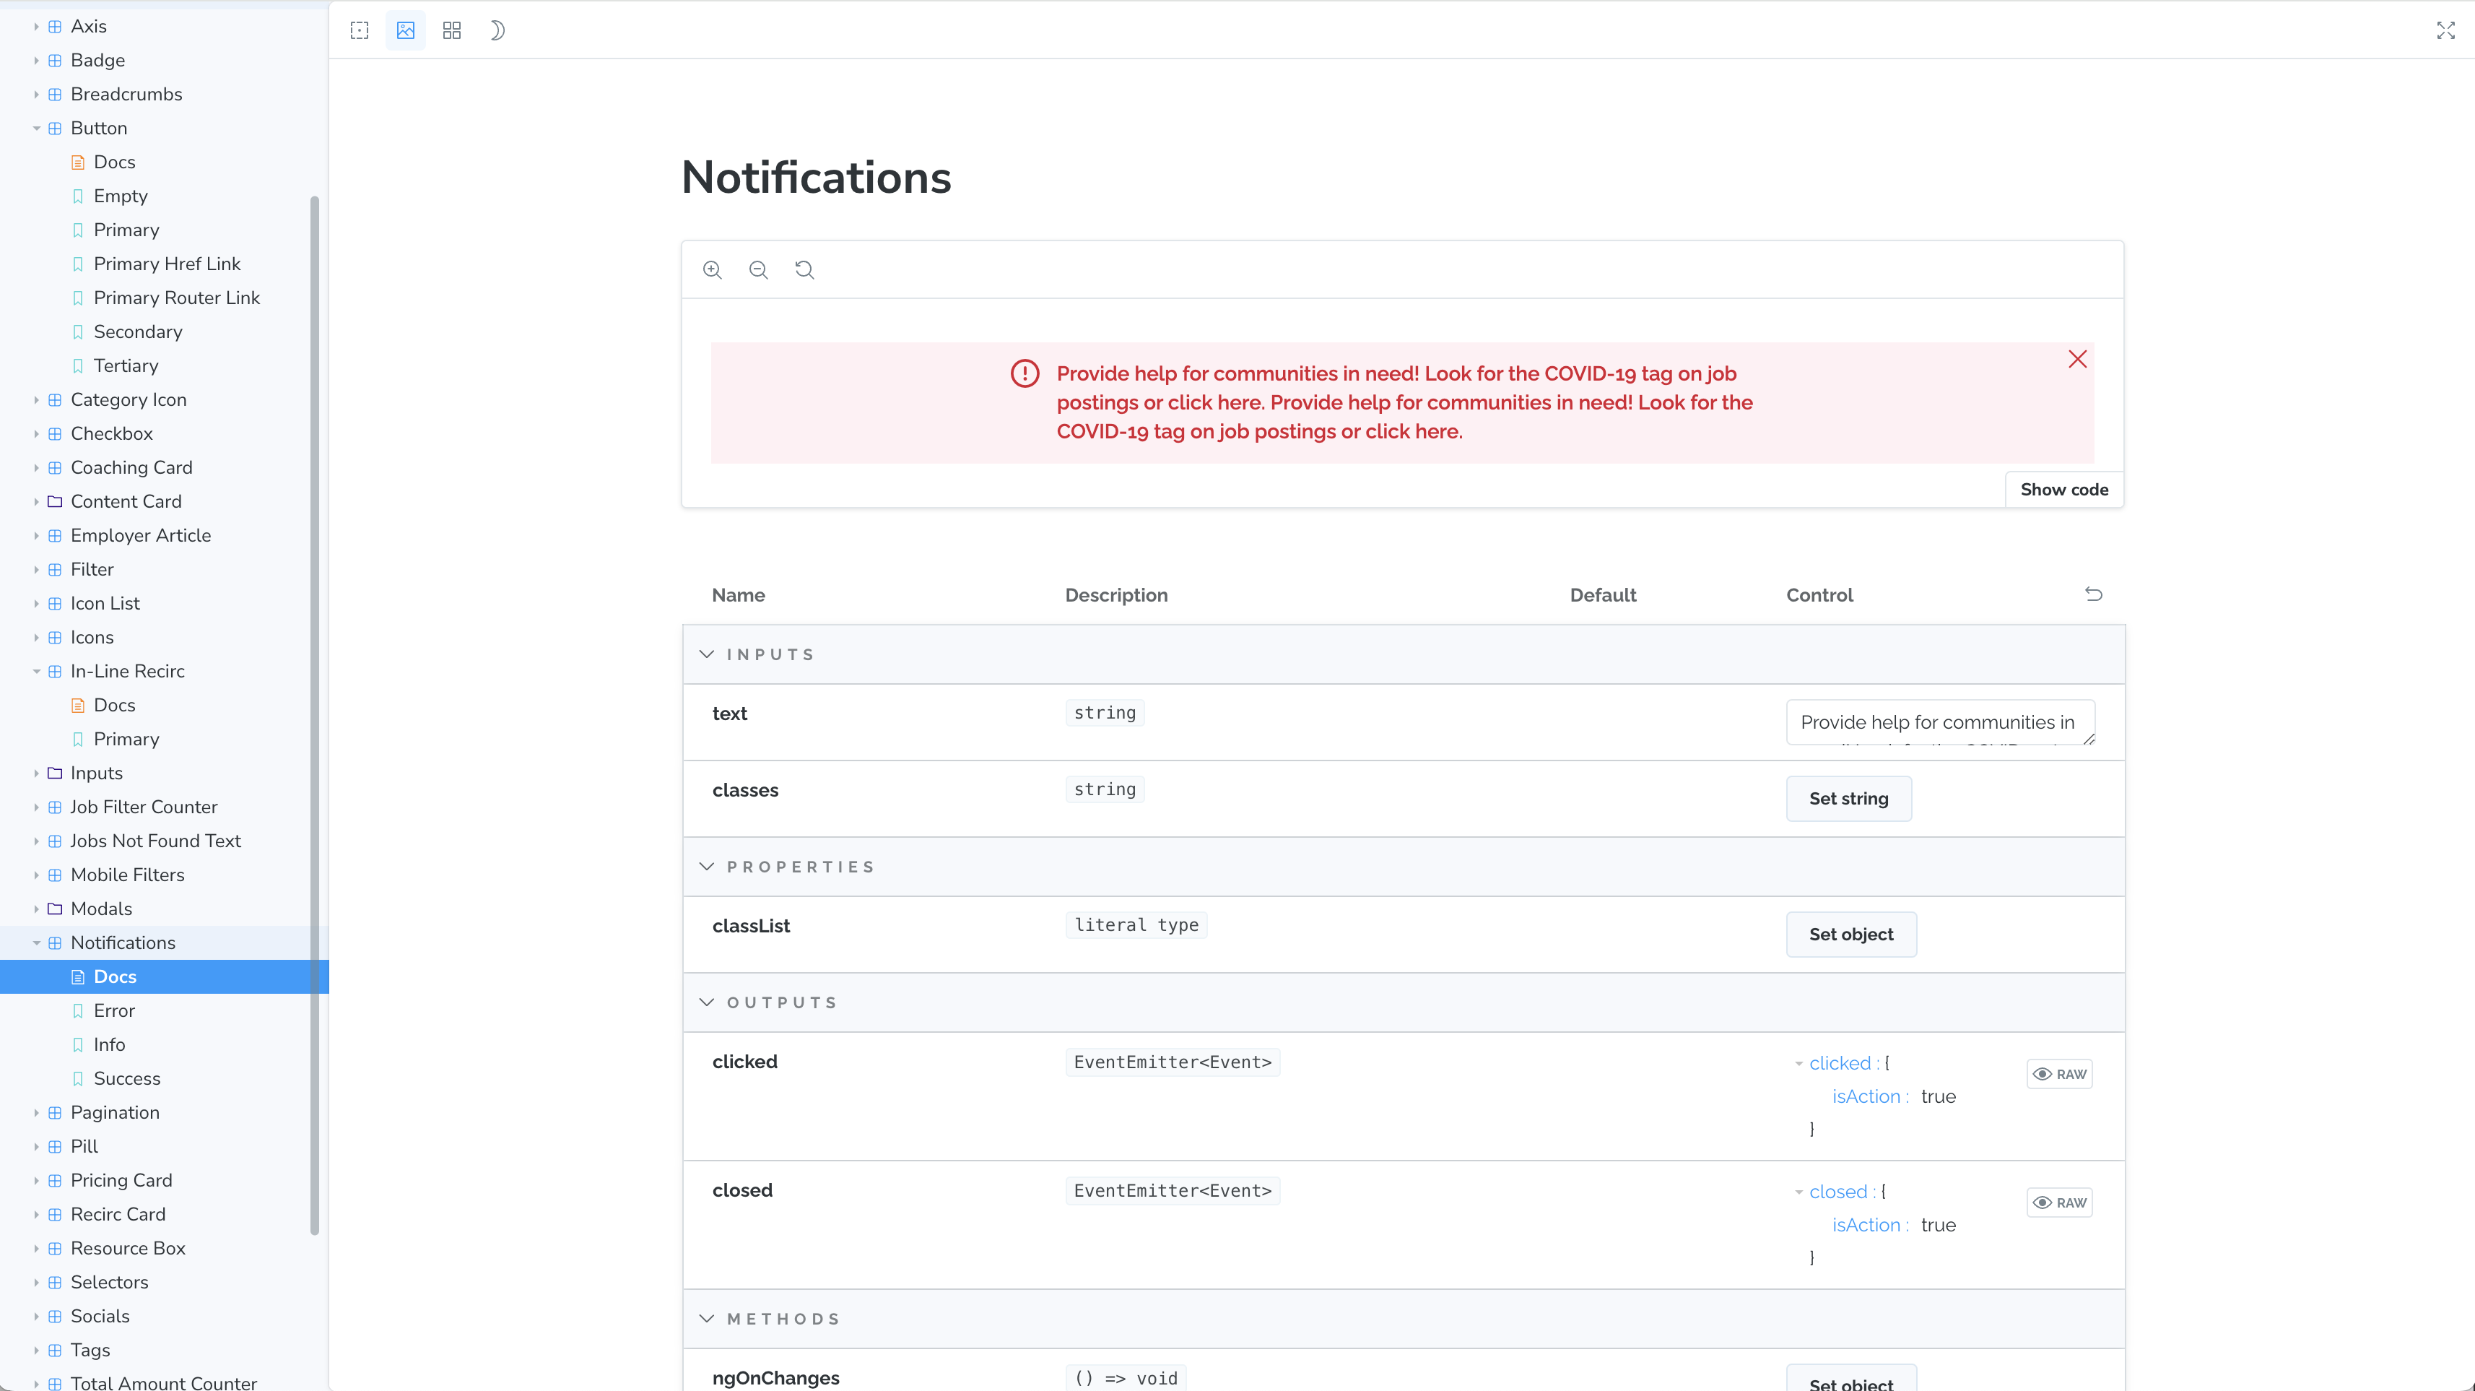Collapse the INPUTS section
Screen dimensions: 2475x1391
point(707,654)
